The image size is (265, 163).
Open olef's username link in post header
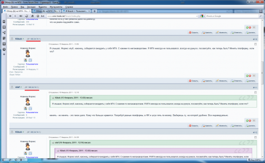[17, 87]
